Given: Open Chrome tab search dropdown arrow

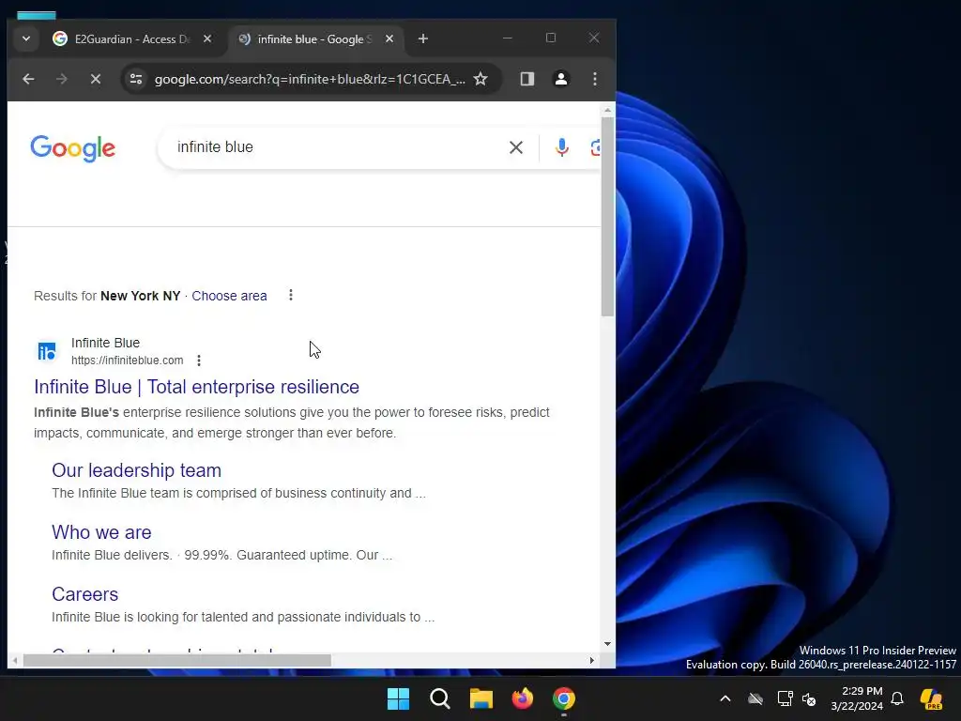Looking at the screenshot, I should (x=25, y=38).
